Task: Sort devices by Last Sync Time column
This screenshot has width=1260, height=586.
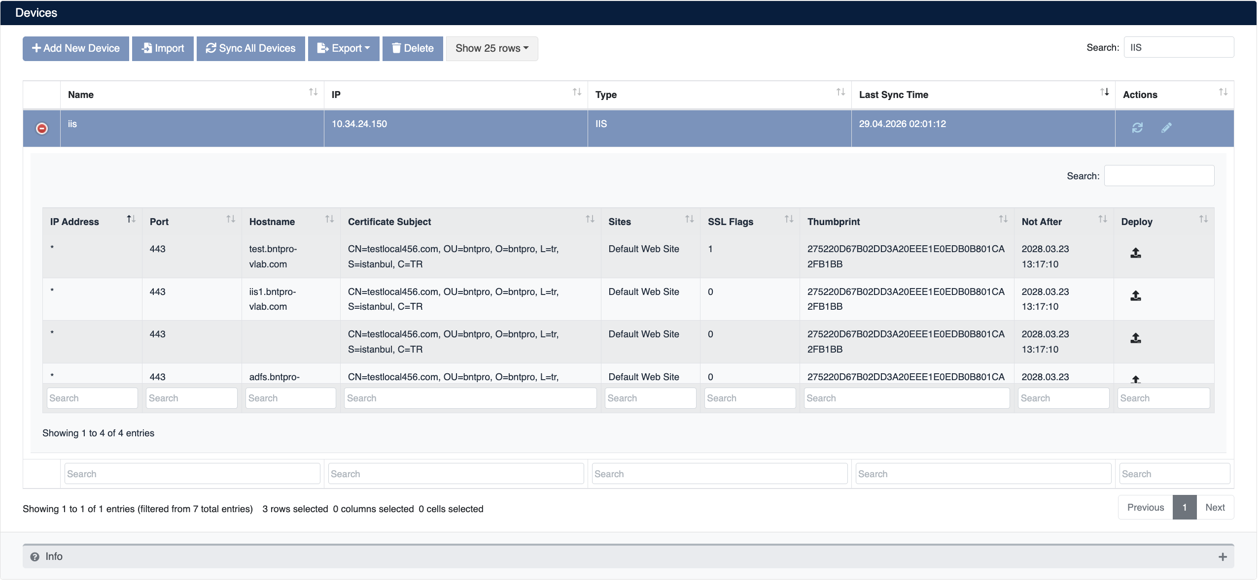Action: coord(983,95)
